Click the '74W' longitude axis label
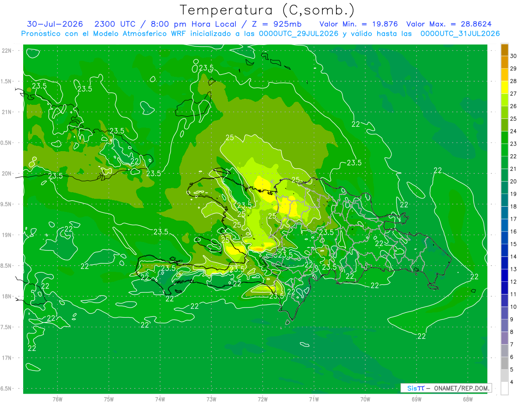Screen dimensions: 525x405 coord(160,399)
